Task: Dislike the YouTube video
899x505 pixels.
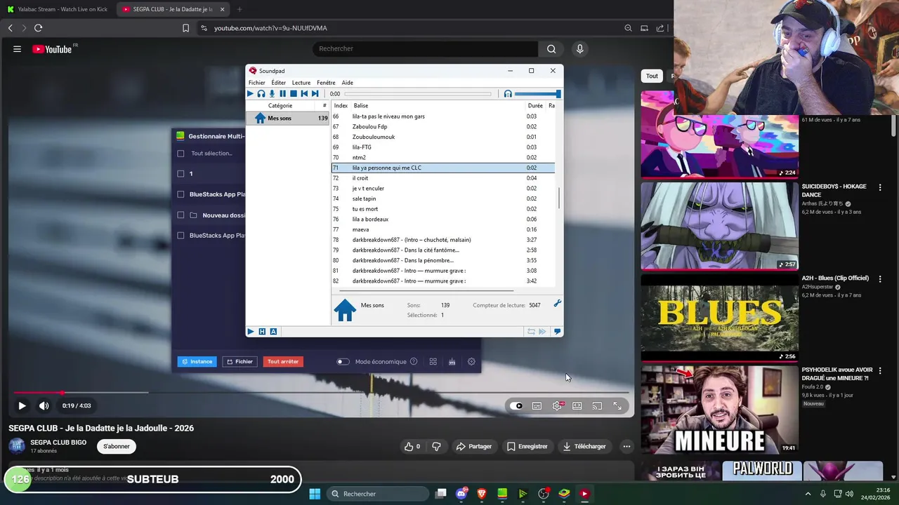Action: pos(436,446)
